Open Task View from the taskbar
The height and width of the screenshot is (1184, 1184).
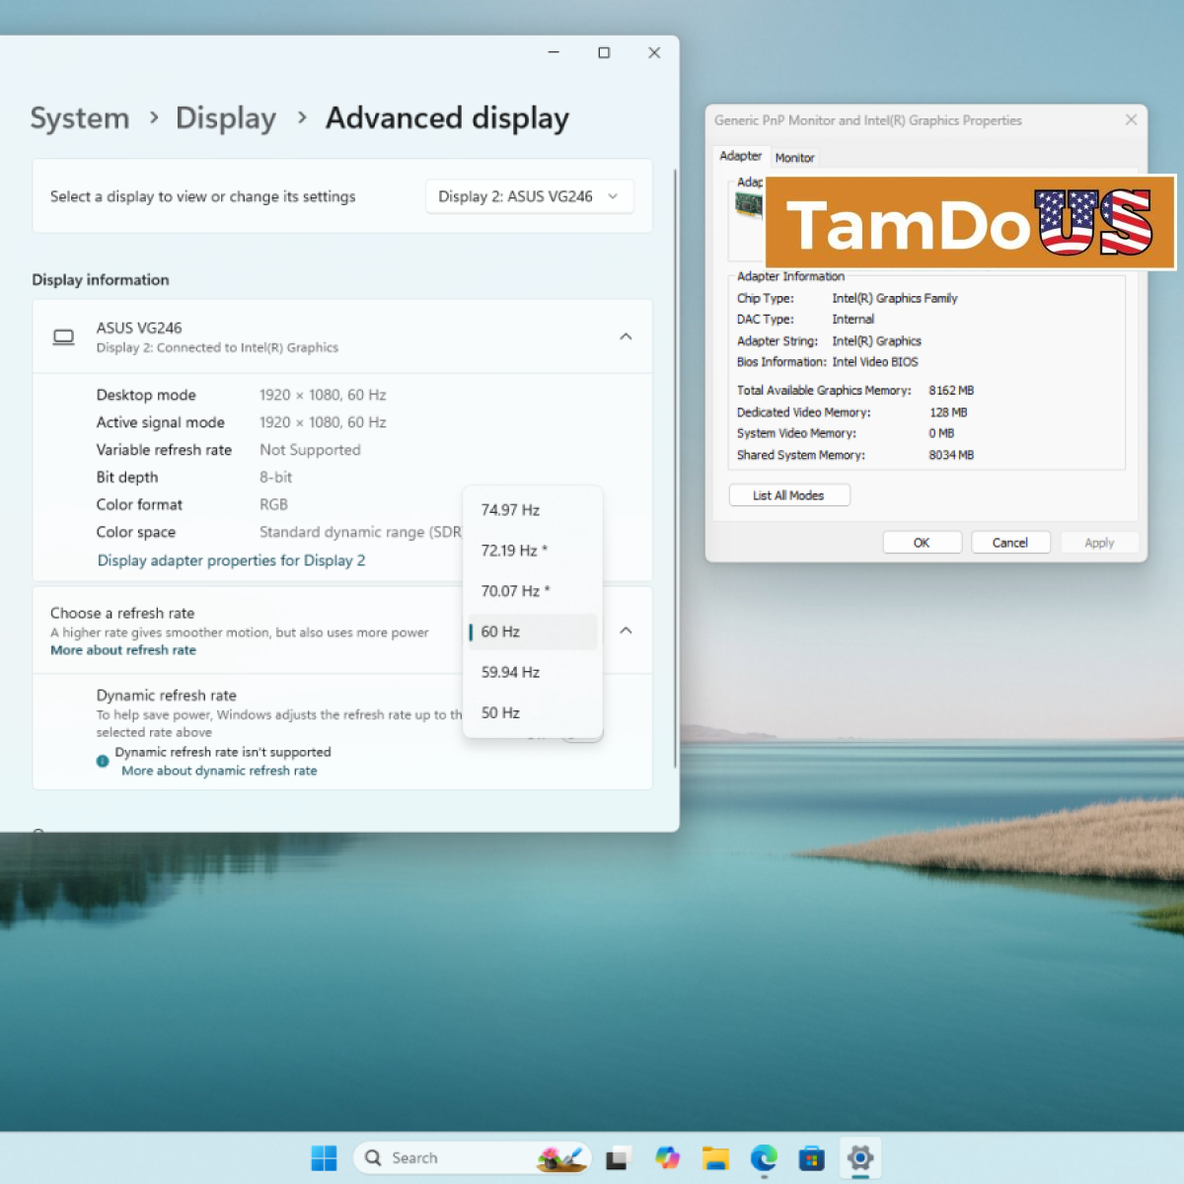[618, 1158]
